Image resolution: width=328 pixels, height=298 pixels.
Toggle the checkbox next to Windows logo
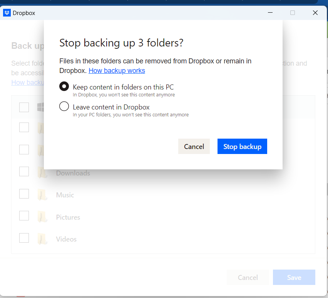coord(24,107)
